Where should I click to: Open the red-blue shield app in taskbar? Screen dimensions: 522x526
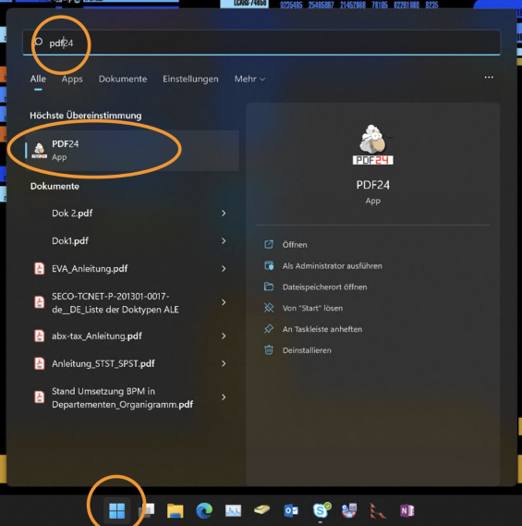pos(349,510)
